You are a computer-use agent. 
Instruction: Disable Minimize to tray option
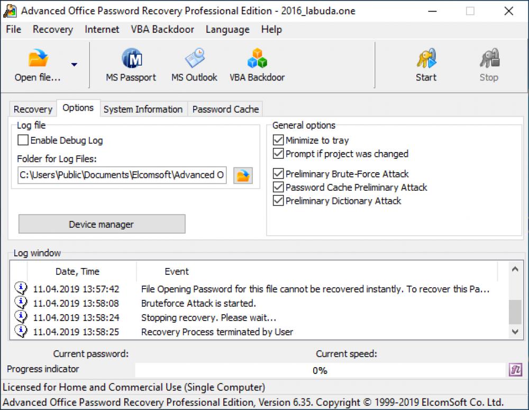click(x=278, y=140)
